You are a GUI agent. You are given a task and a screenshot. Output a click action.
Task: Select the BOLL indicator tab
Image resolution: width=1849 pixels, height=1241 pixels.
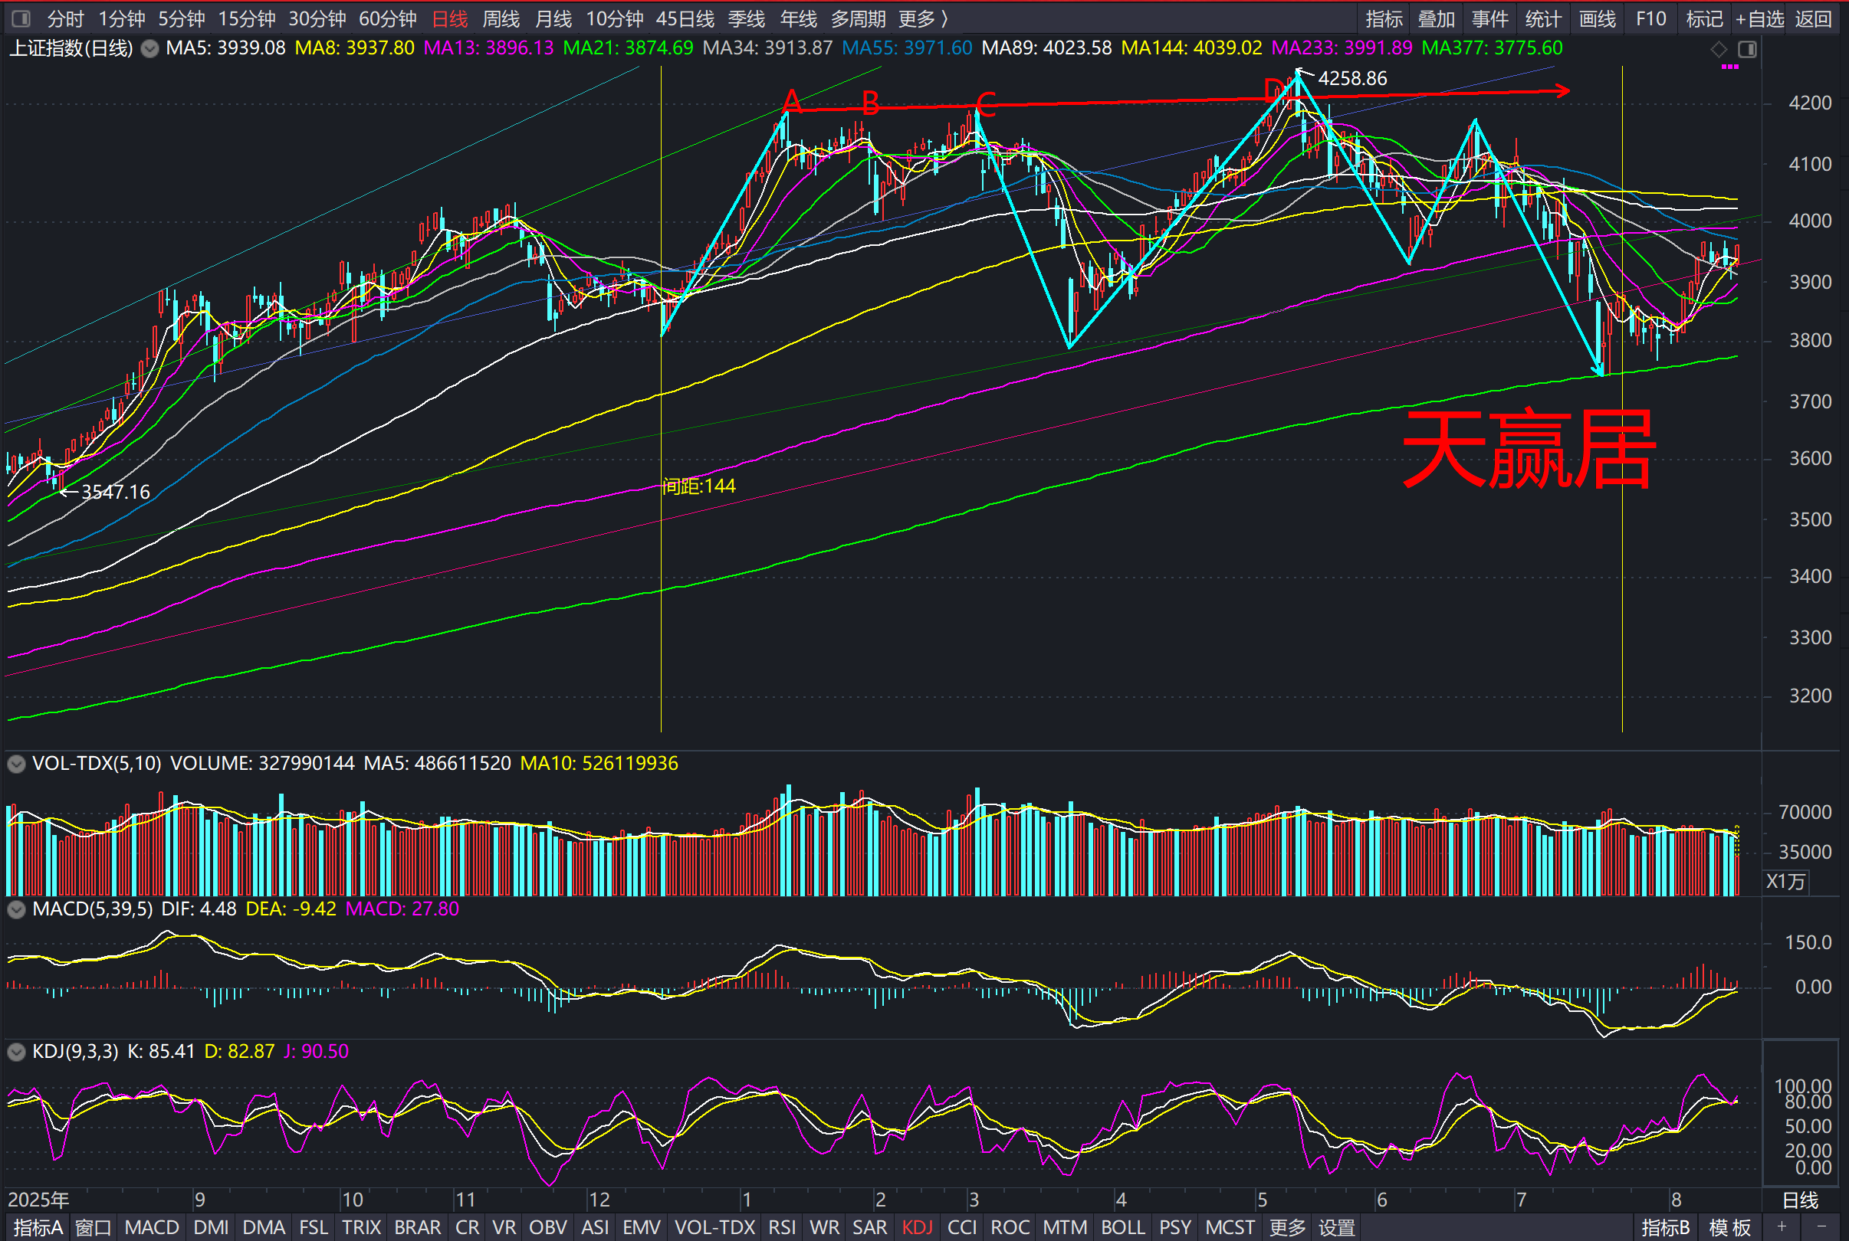(x=1122, y=1227)
